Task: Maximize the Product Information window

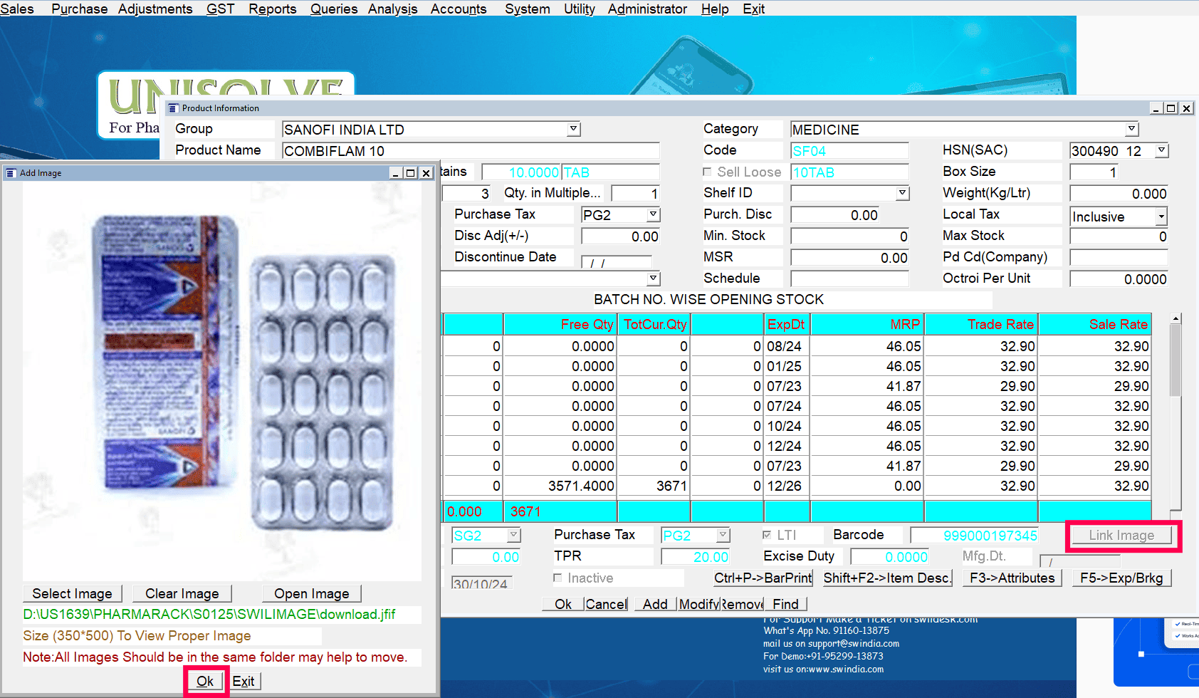Action: 1171,108
